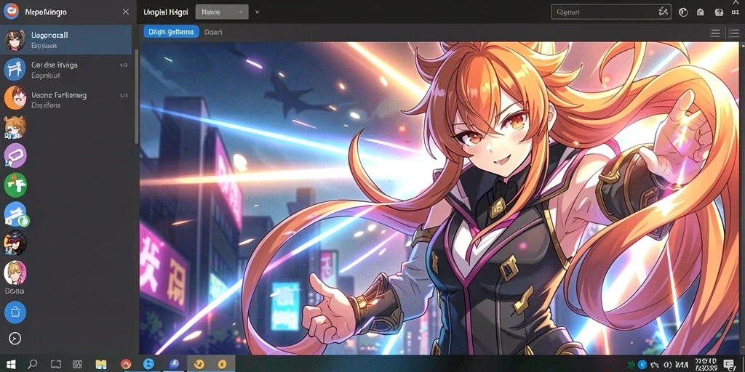The image size is (745, 372).
Task: Select the purple tag icon in sidebar
Action: pos(15,155)
